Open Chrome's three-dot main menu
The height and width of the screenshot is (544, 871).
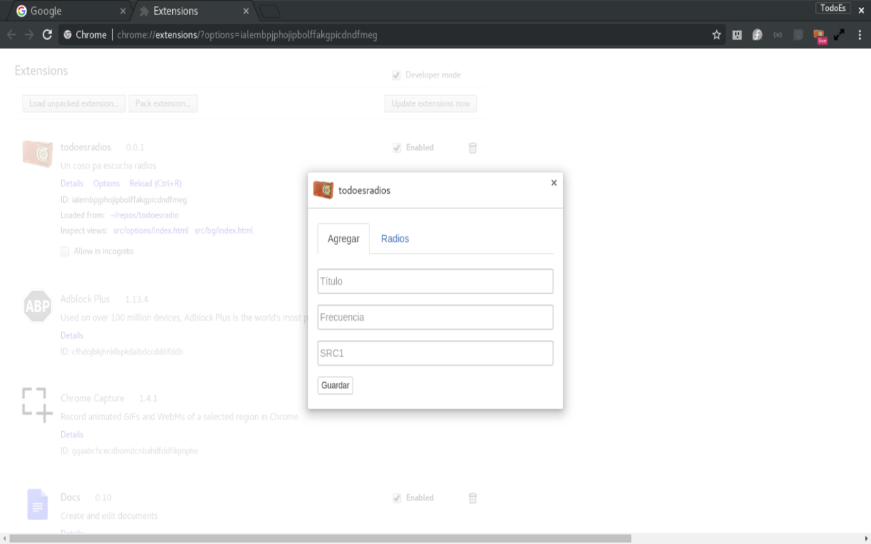(x=859, y=35)
